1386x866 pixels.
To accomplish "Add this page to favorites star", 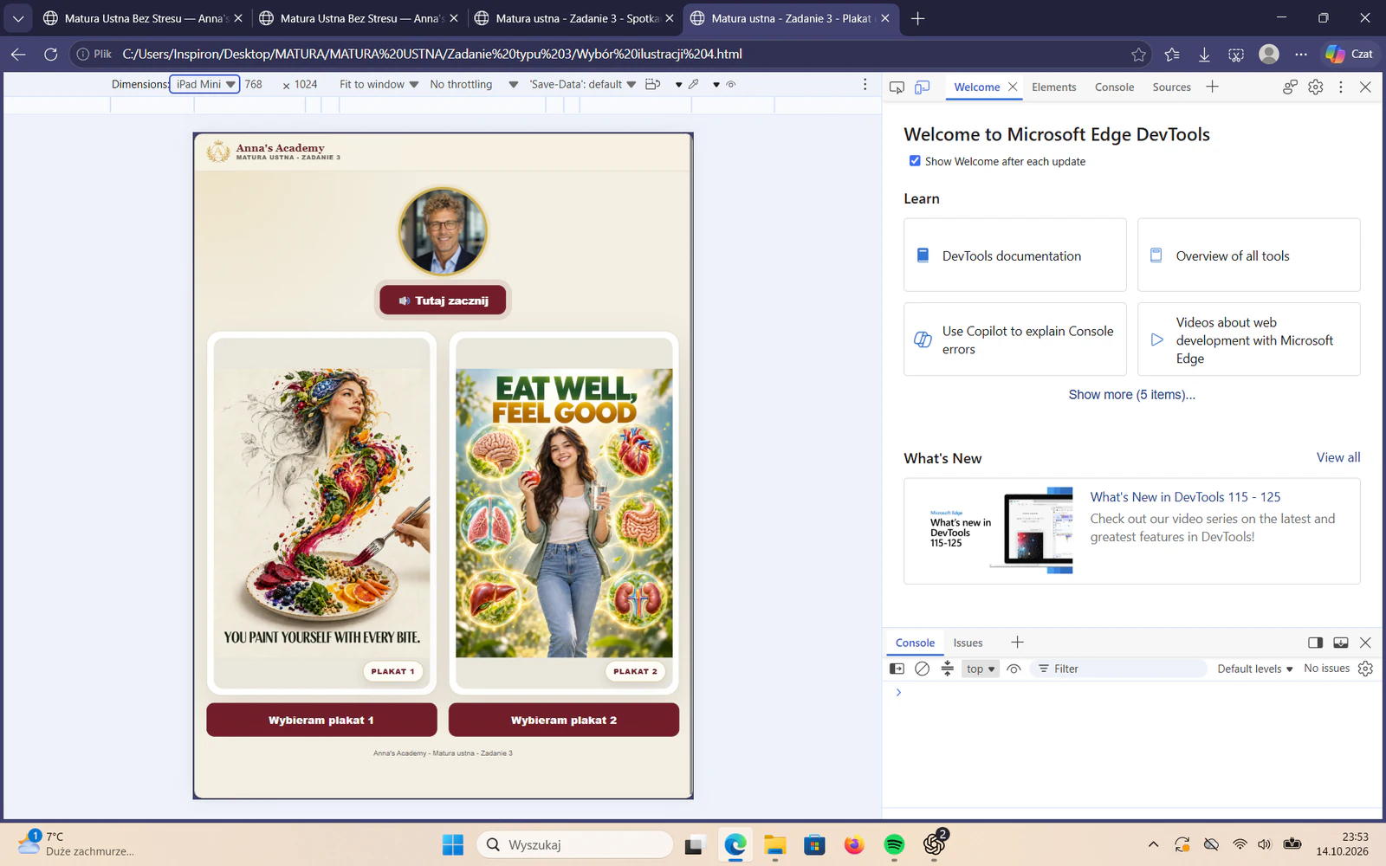I will coord(1138,54).
